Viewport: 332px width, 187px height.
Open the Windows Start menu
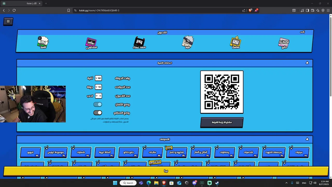[115, 183]
